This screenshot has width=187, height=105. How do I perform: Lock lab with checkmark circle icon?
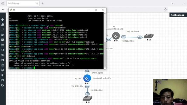coord(3,70)
